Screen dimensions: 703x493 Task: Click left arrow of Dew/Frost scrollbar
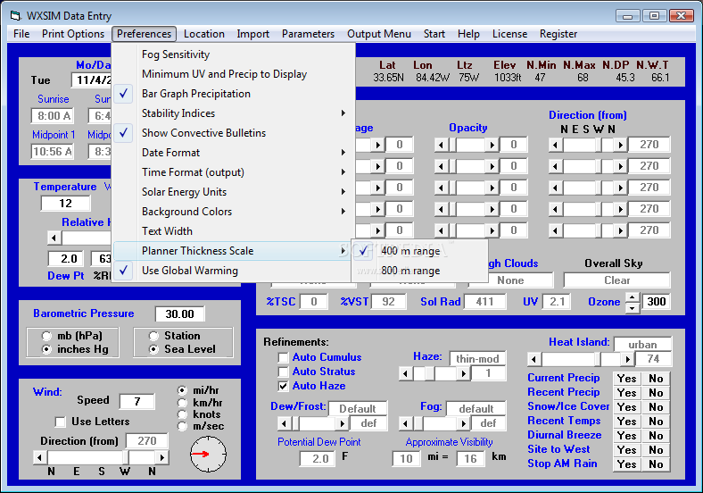tap(284, 423)
